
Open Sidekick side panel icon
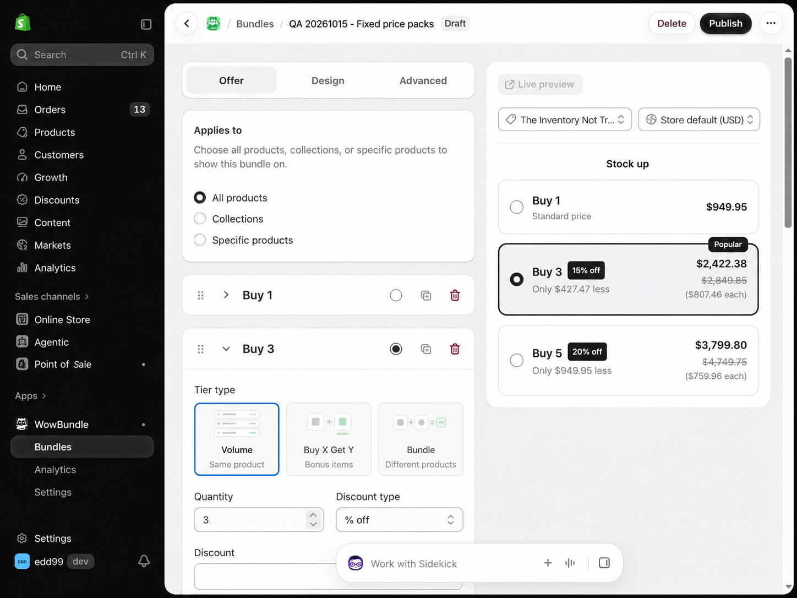point(604,563)
